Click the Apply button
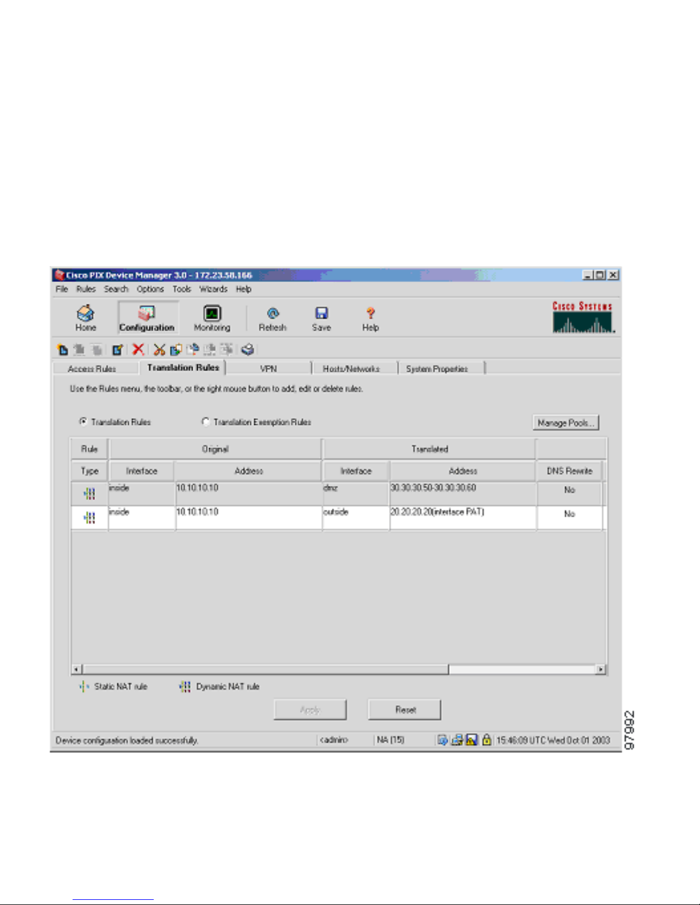This screenshot has width=700, height=905. tap(310, 710)
